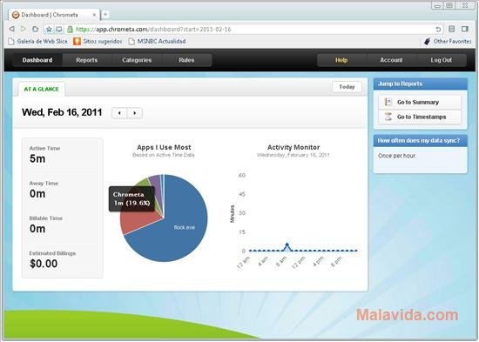Click the Other Favorites tag icon
Screen dimensions: 479x342
click(428, 41)
